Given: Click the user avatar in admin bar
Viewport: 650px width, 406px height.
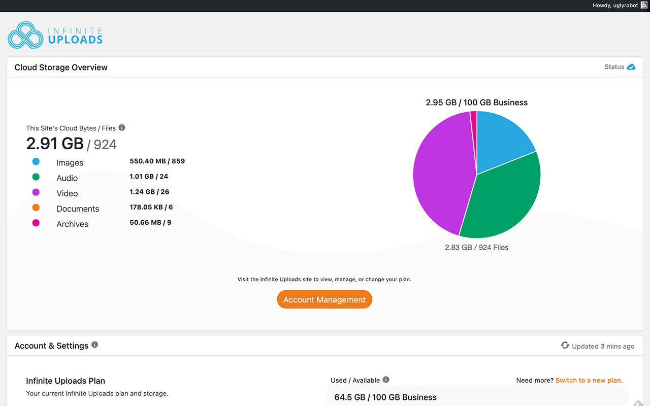Looking at the screenshot, I should [644, 6].
